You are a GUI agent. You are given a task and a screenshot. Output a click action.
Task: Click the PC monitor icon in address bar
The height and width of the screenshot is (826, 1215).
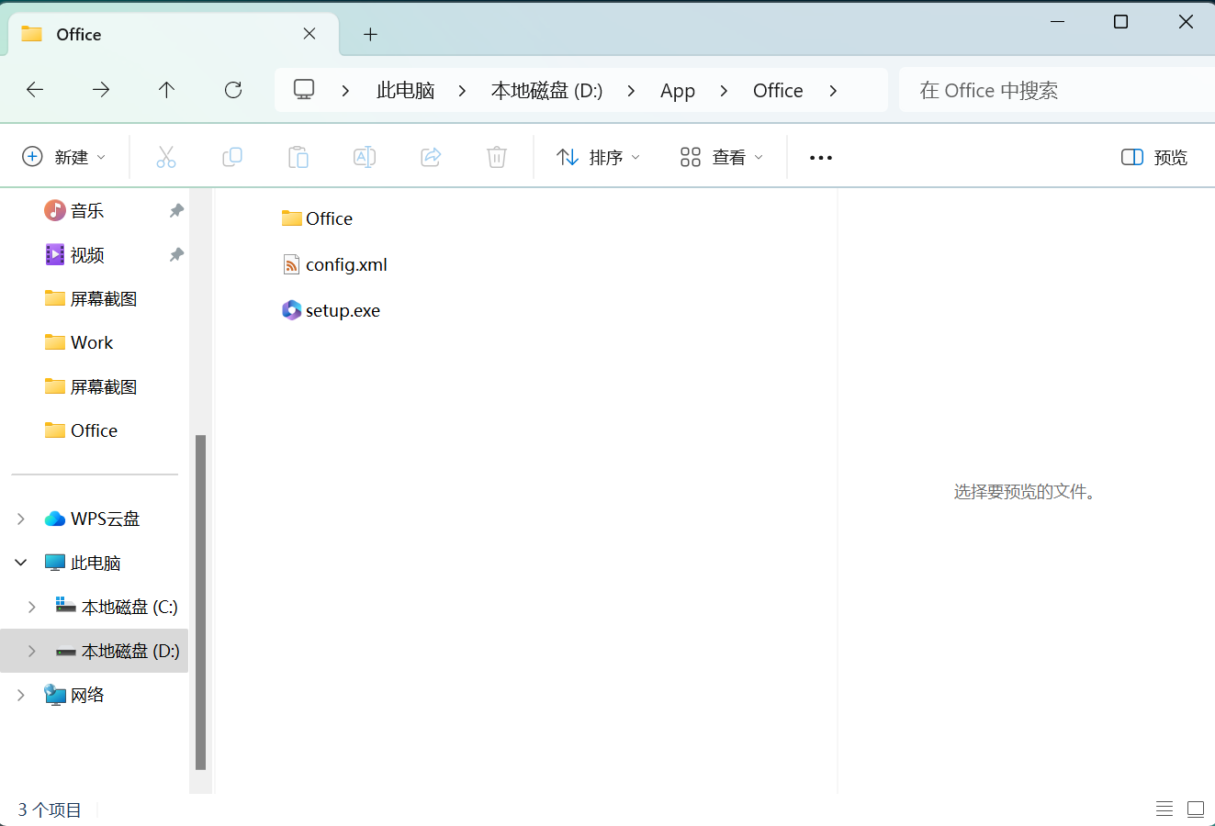coord(304,90)
